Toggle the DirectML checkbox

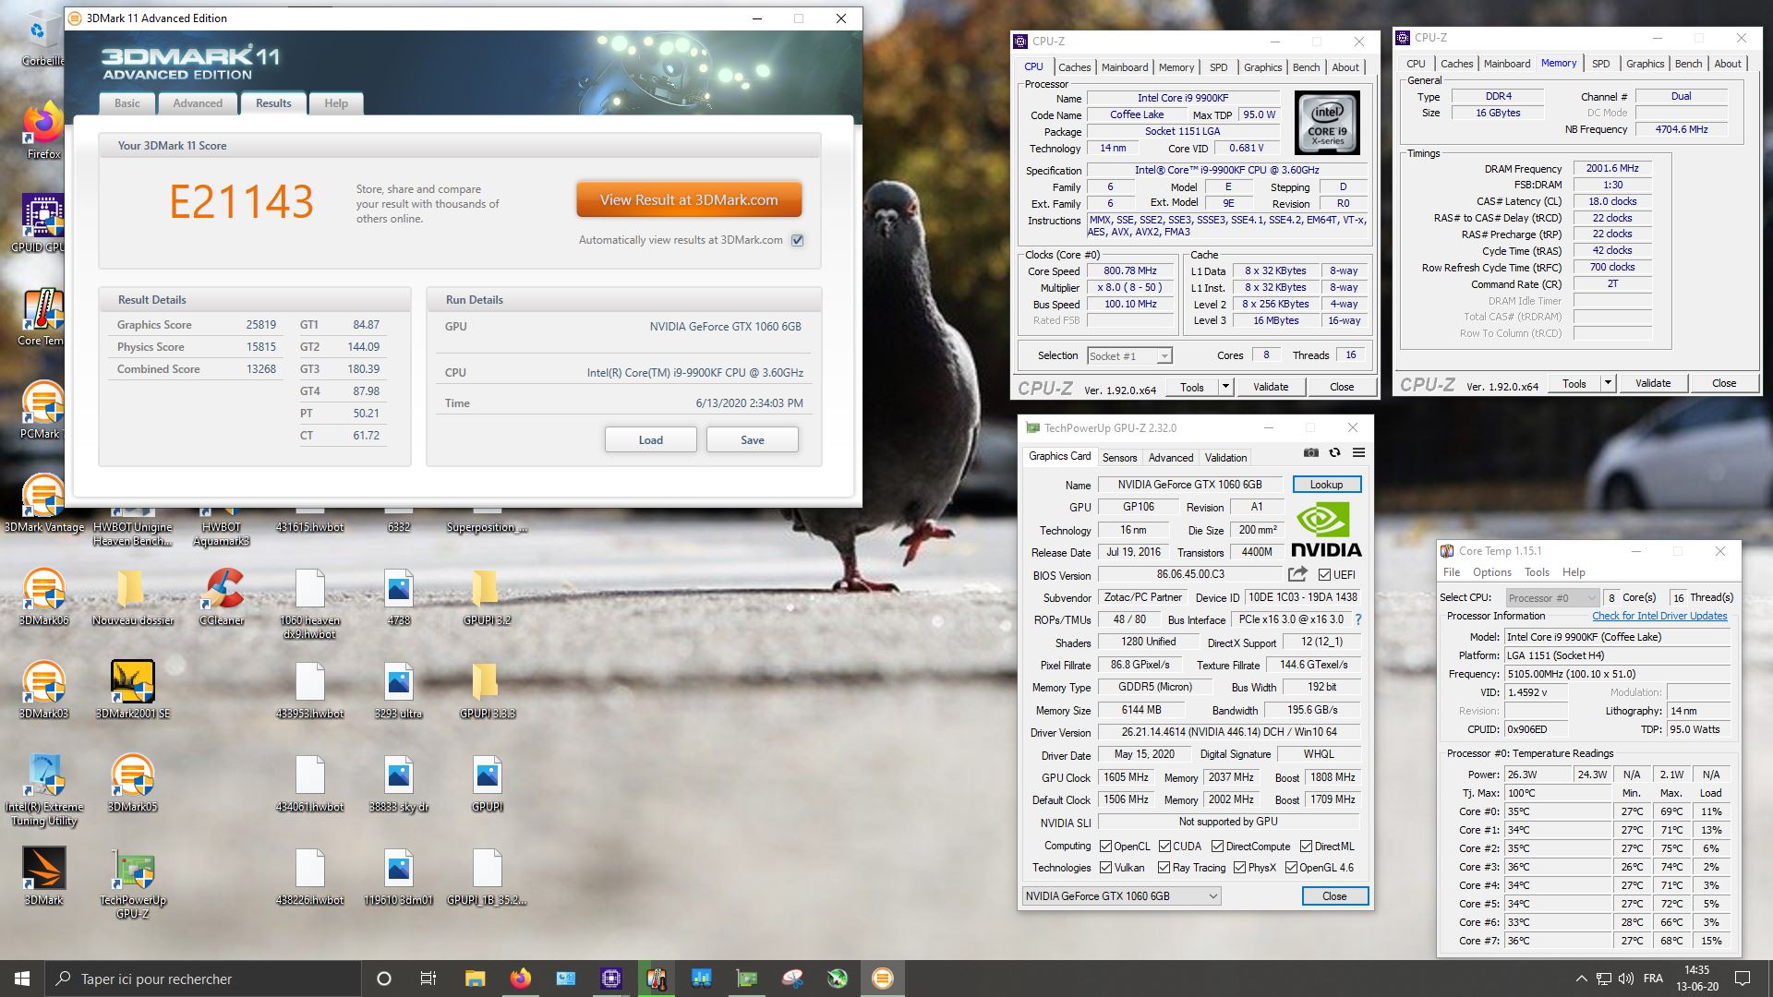point(1306,847)
